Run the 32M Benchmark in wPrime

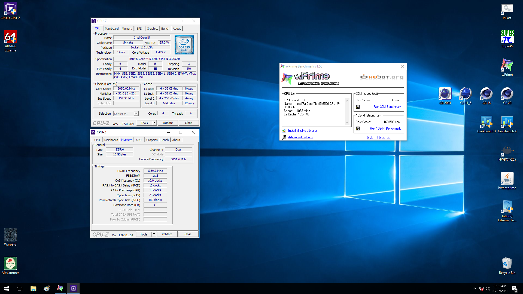pyautogui.click(x=387, y=107)
